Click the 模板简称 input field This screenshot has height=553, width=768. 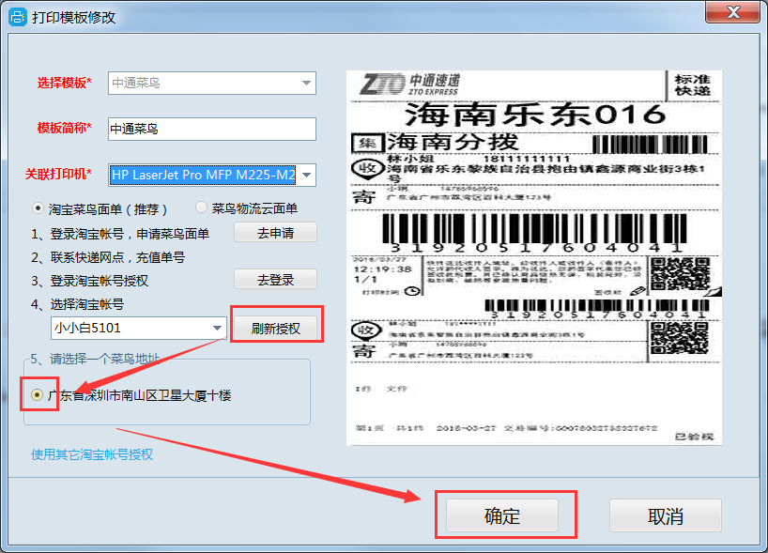pos(212,129)
